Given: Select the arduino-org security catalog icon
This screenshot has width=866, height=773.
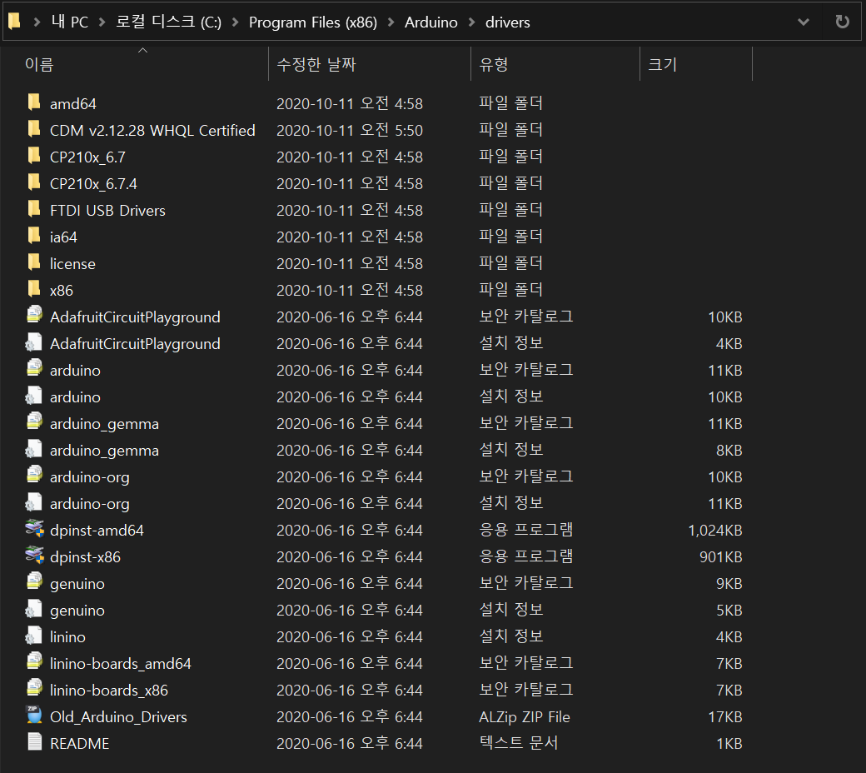Looking at the screenshot, I should pyautogui.click(x=34, y=475).
